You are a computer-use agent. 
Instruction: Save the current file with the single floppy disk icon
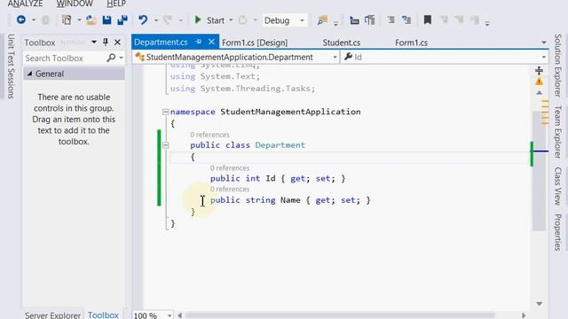[106, 19]
